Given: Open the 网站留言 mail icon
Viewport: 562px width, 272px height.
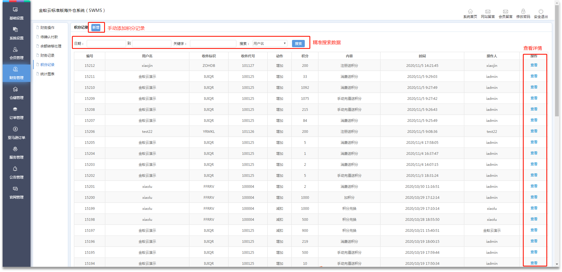Looking at the screenshot, I should click(x=488, y=12).
